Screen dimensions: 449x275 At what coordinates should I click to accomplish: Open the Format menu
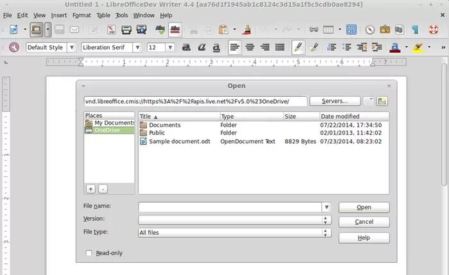(x=81, y=15)
